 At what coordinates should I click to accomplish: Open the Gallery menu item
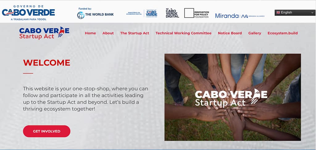point(255,33)
